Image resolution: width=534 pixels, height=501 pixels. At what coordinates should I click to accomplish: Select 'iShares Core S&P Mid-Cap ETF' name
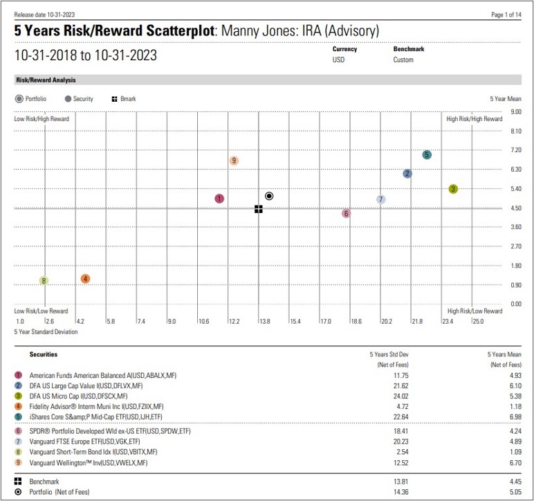95,417
